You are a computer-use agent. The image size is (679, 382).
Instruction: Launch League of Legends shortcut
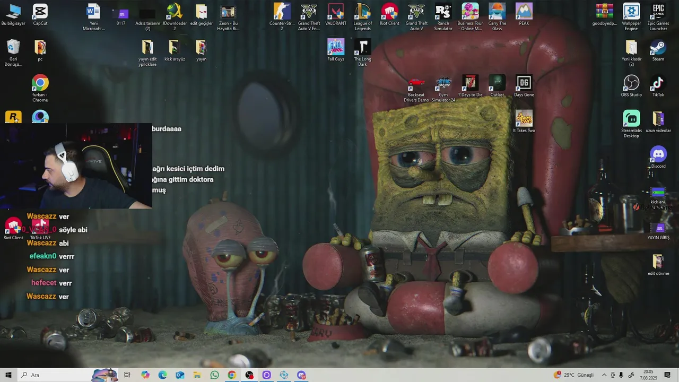[x=363, y=18]
